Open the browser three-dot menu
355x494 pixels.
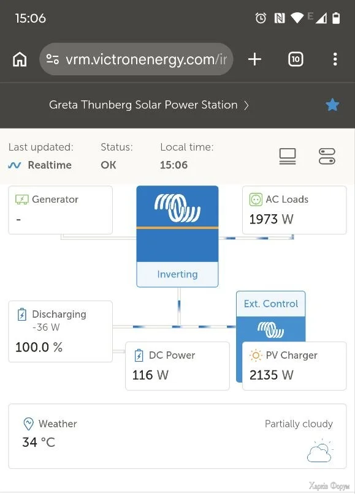(335, 59)
